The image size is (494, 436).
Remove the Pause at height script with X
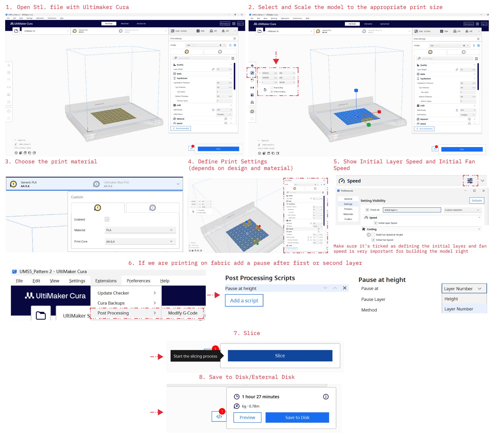pos(345,288)
